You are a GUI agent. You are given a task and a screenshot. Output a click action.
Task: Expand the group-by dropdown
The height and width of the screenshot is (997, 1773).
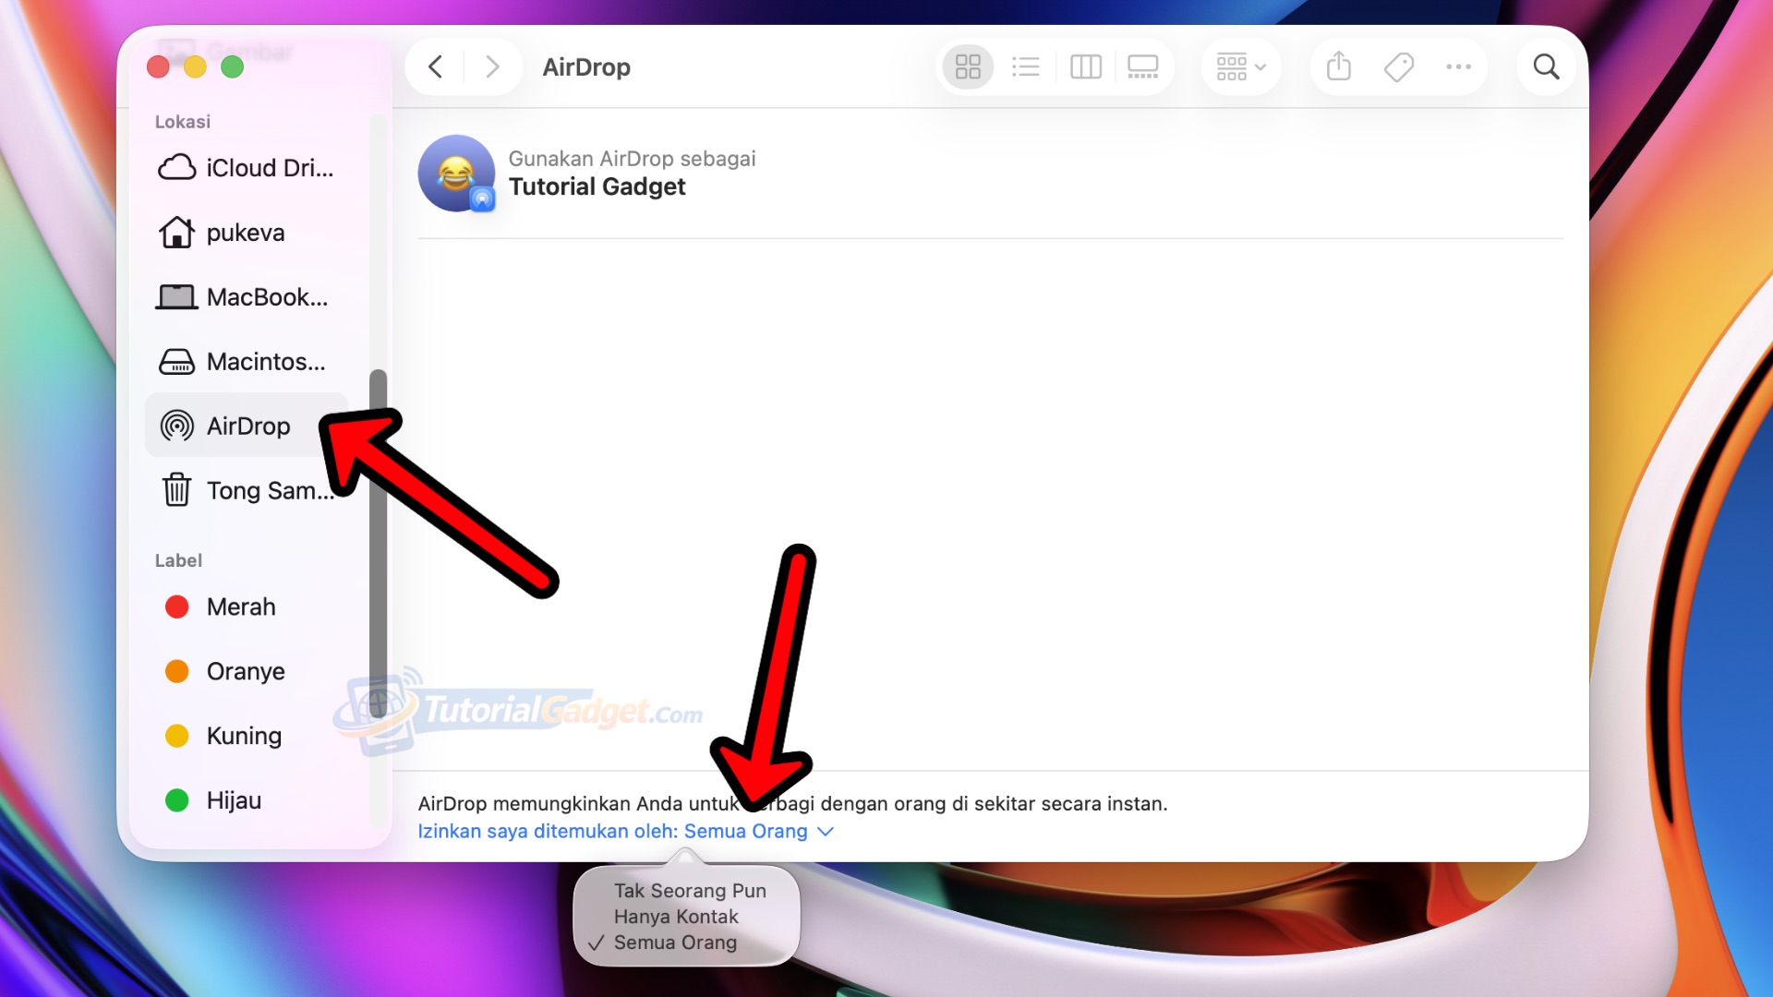tap(1240, 66)
